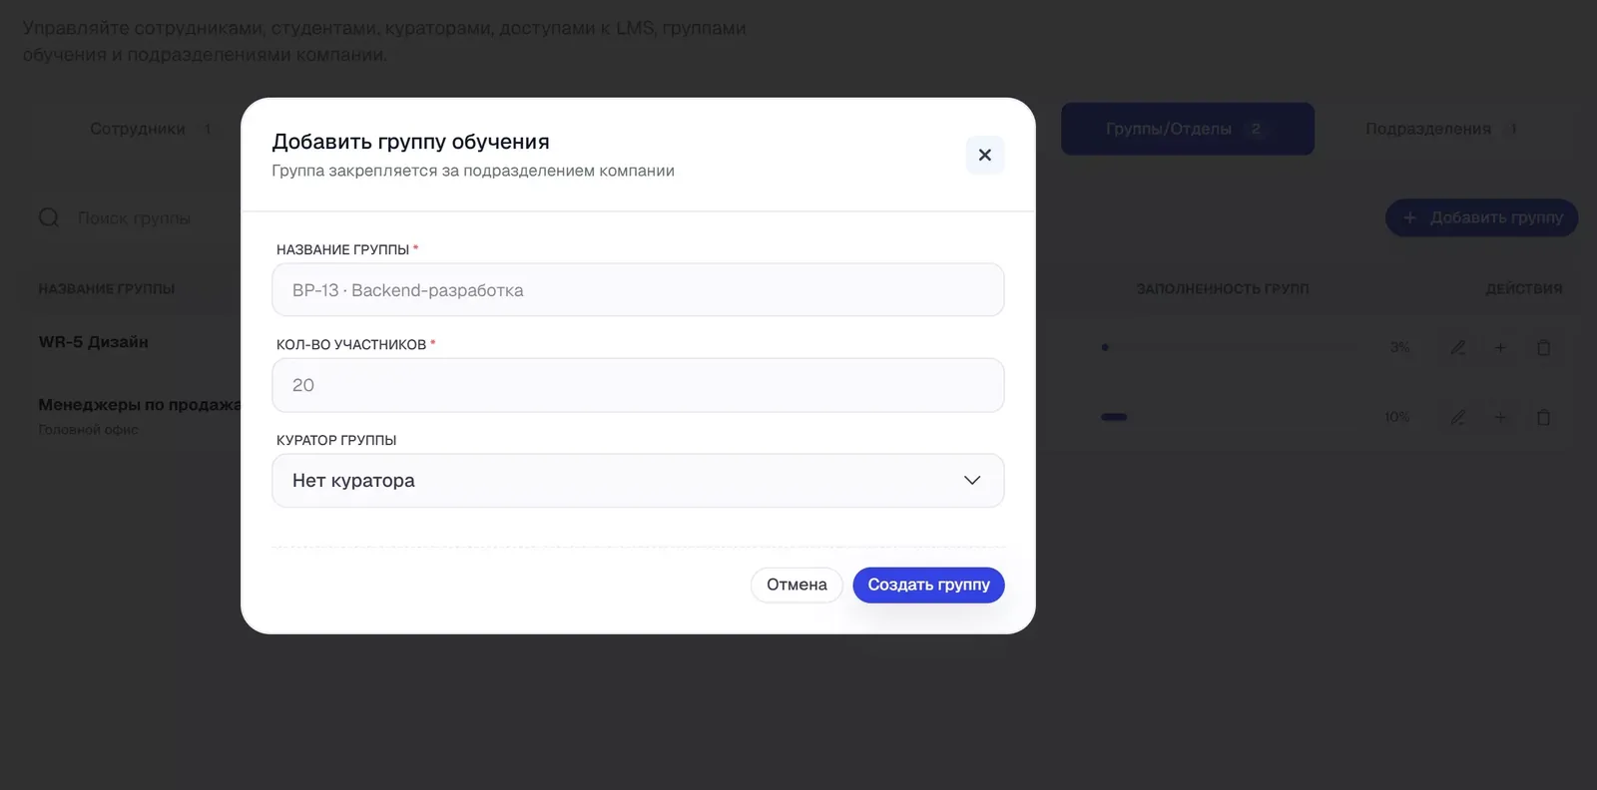Click the Создать группу button
Image resolution: width=1597 pixels, height=790 pixels.
click(928, 585)
